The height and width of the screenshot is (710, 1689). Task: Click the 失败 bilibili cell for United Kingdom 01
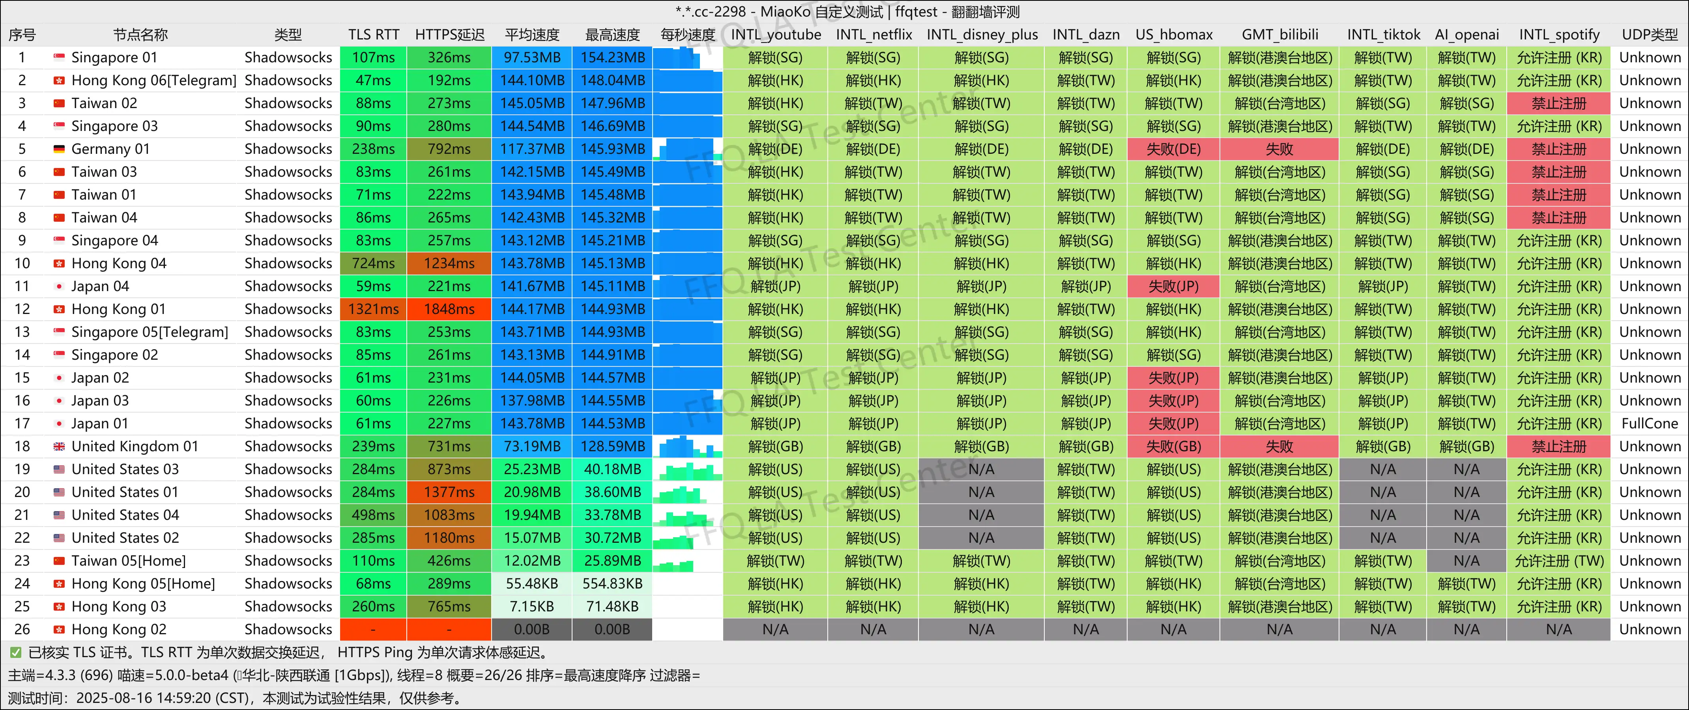tap(1279, 447)
